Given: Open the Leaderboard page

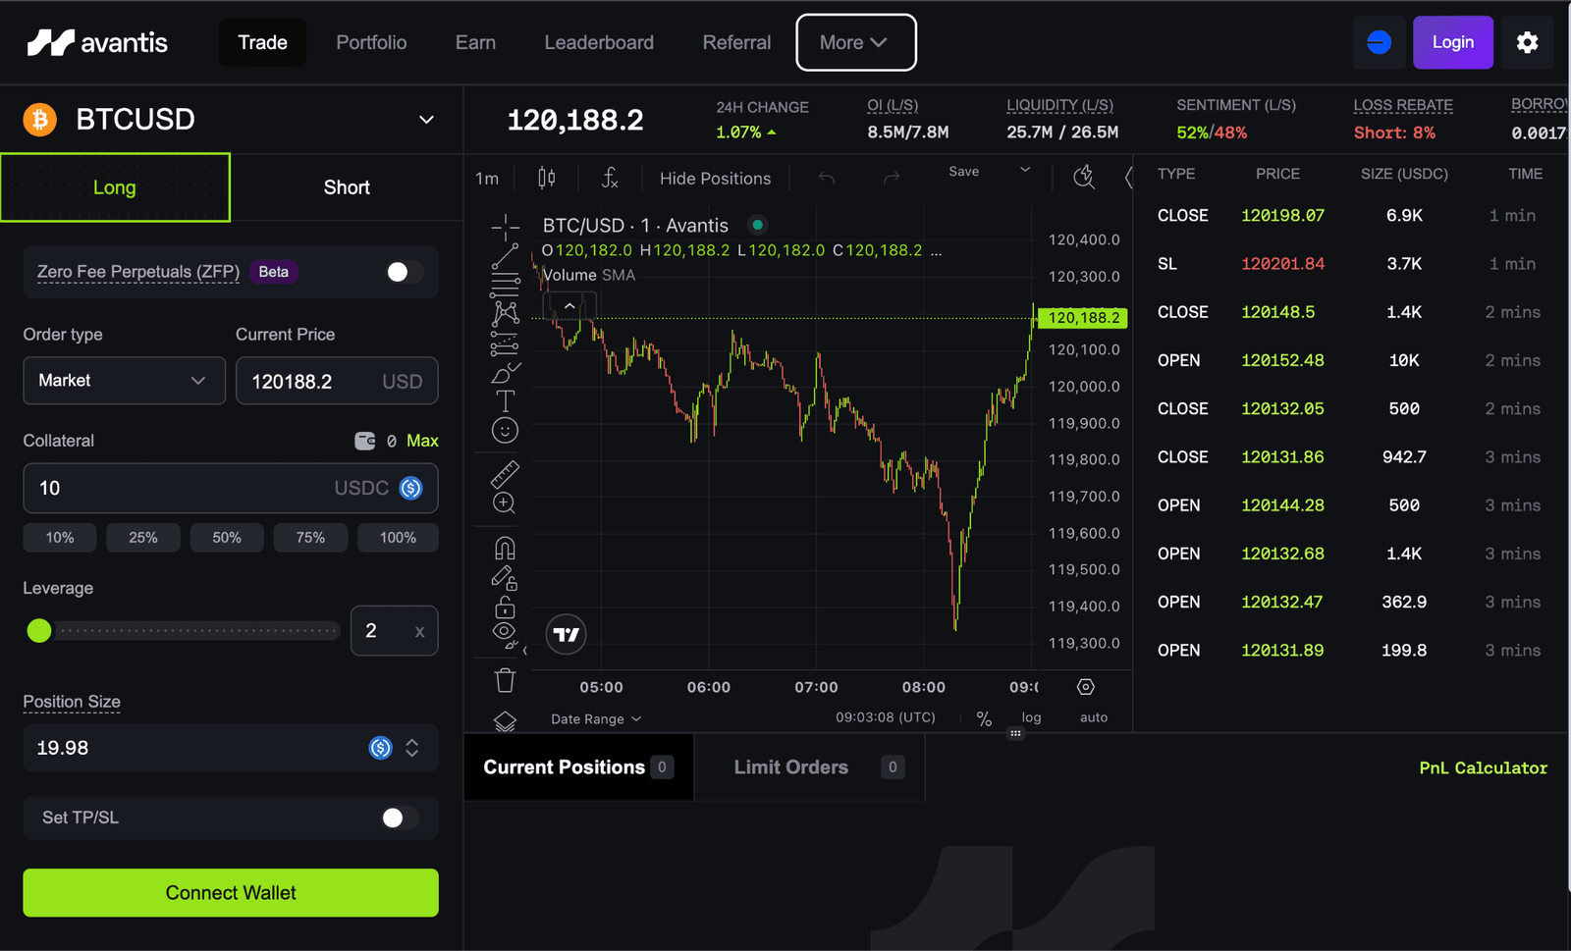Looking at the screenshot, I should click(599, 42).
